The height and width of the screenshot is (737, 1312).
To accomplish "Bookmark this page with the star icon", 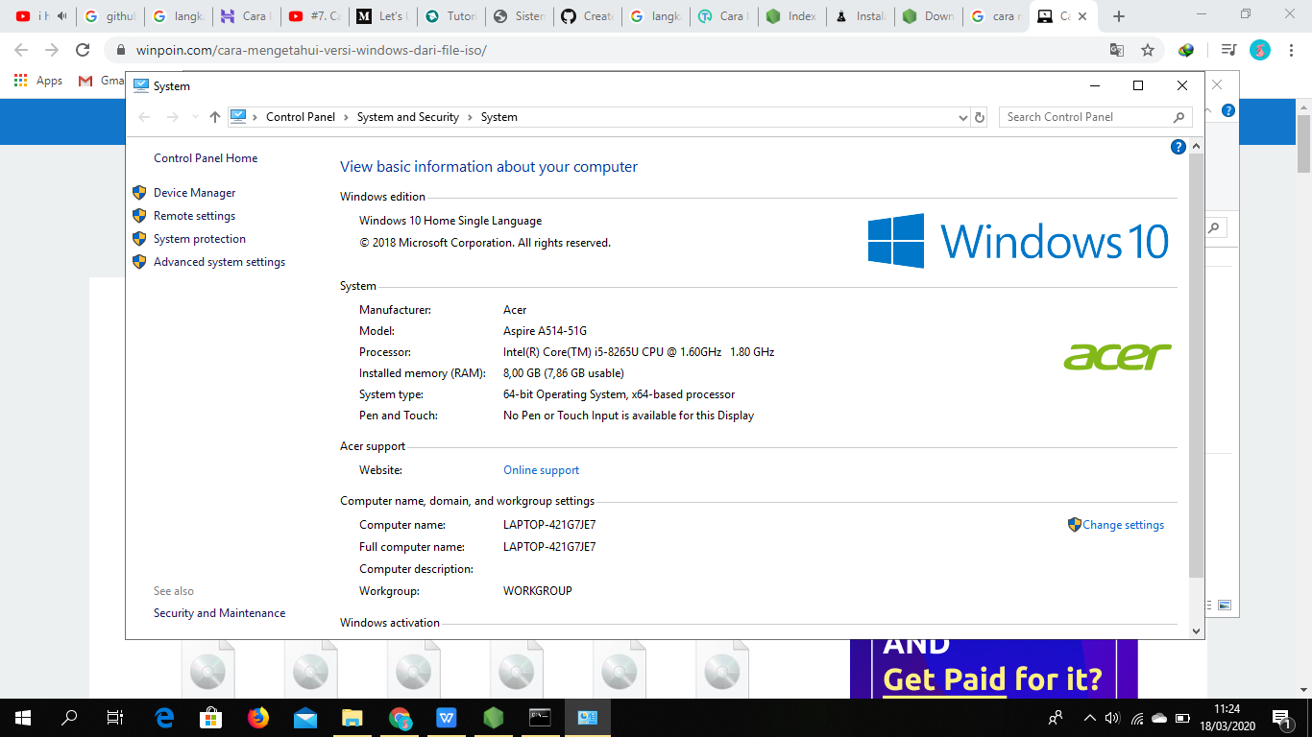I will tap(1147, 50).
